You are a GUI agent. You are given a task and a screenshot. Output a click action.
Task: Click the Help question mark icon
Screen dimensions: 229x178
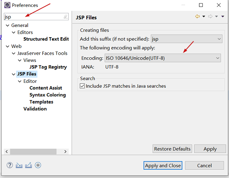click(x=10, y=165)
